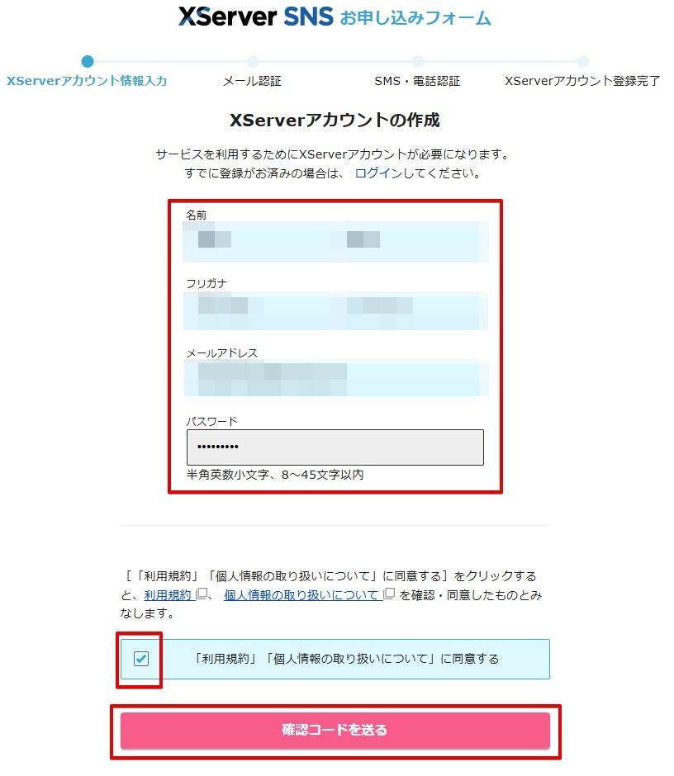This screenshot has width=674, height=776.
Task: Click the step dot above XServerアカウント登録完了
Action: (x=583, y=61)
